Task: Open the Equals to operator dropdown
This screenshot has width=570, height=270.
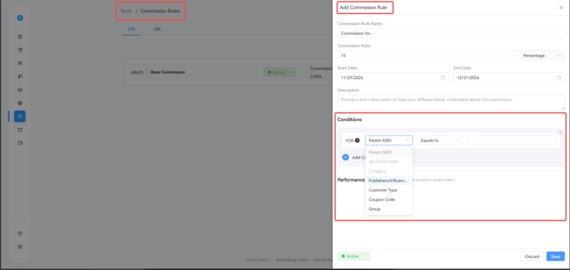Action: [440, 141]
